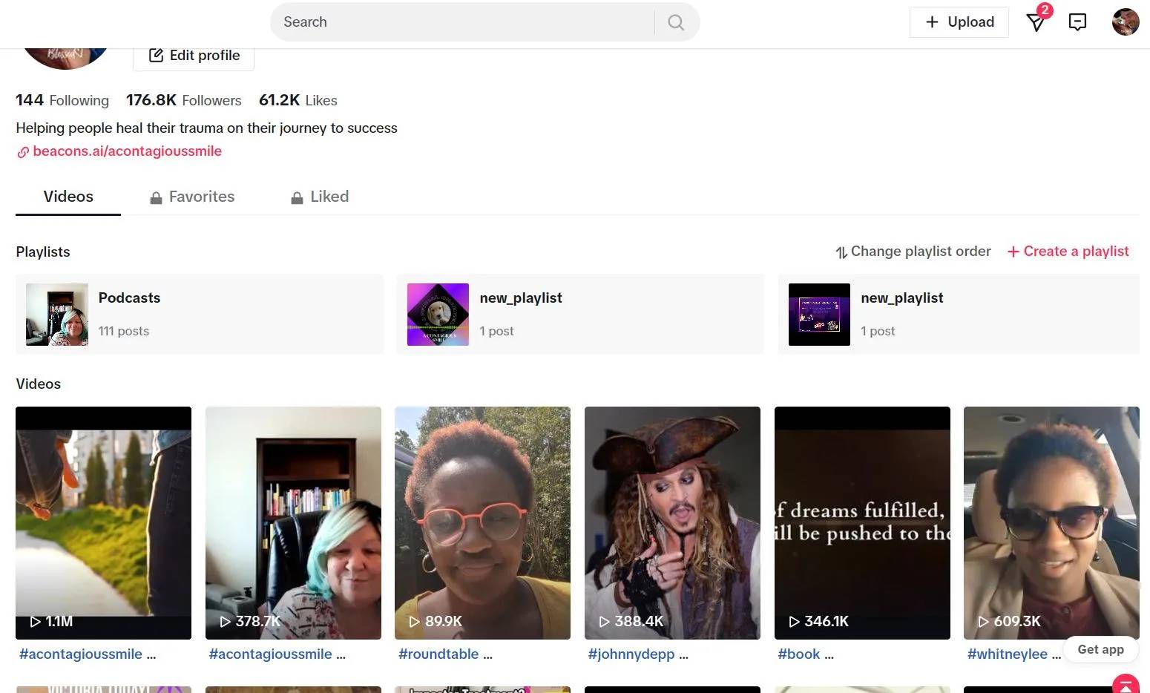This screenshot has height=693, width=1150.
Task: Open the 'dreams fulfilled' book video thumbnail
Action: tap(862, 523)
